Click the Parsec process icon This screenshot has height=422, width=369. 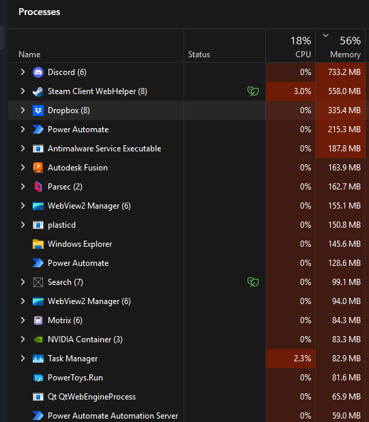point(38,187)
